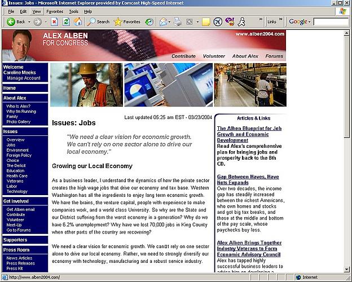Open the Search toolbar button
The height and width of the screenshot is (282, 352).
coord(98,21)
